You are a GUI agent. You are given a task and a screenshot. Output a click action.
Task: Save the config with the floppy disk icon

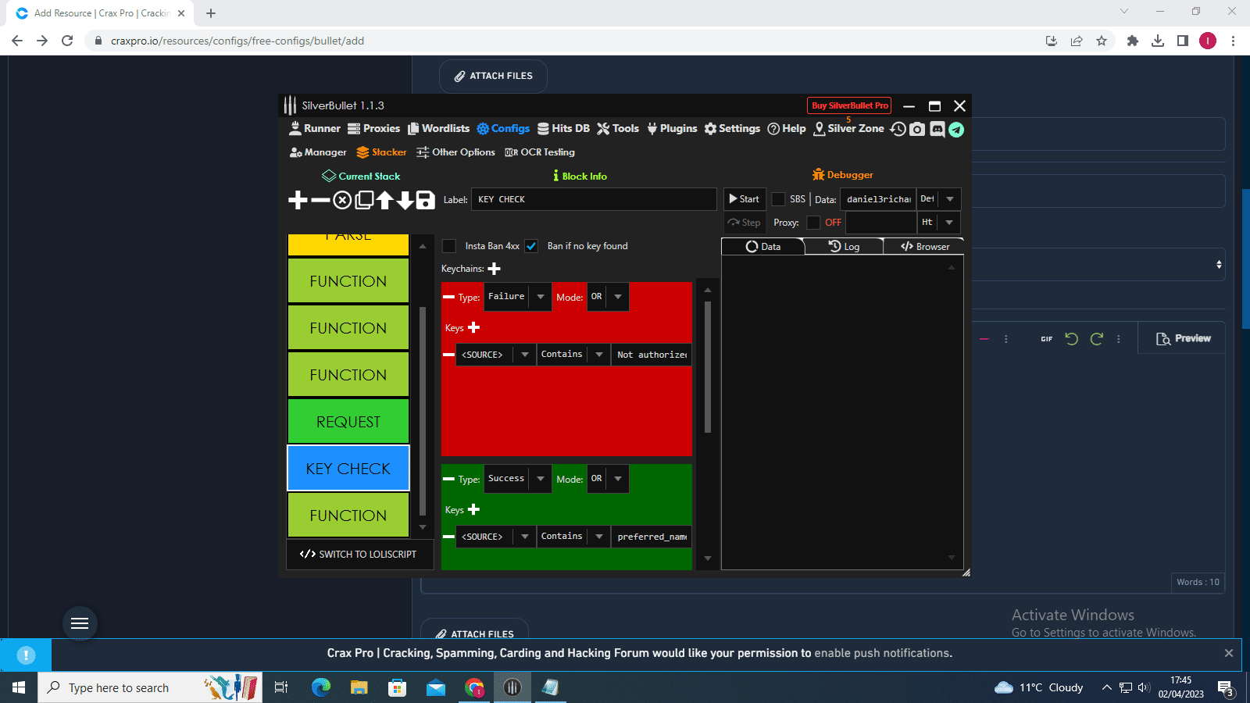[426, 200]
